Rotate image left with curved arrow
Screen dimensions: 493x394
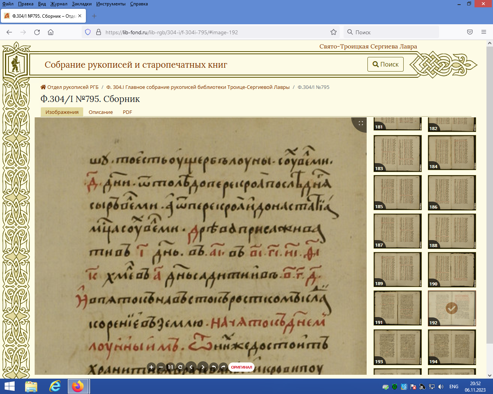pyautogui.click(x=214, y=367)
